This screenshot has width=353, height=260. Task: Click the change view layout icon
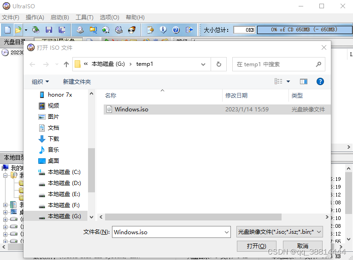pos(278,81)
